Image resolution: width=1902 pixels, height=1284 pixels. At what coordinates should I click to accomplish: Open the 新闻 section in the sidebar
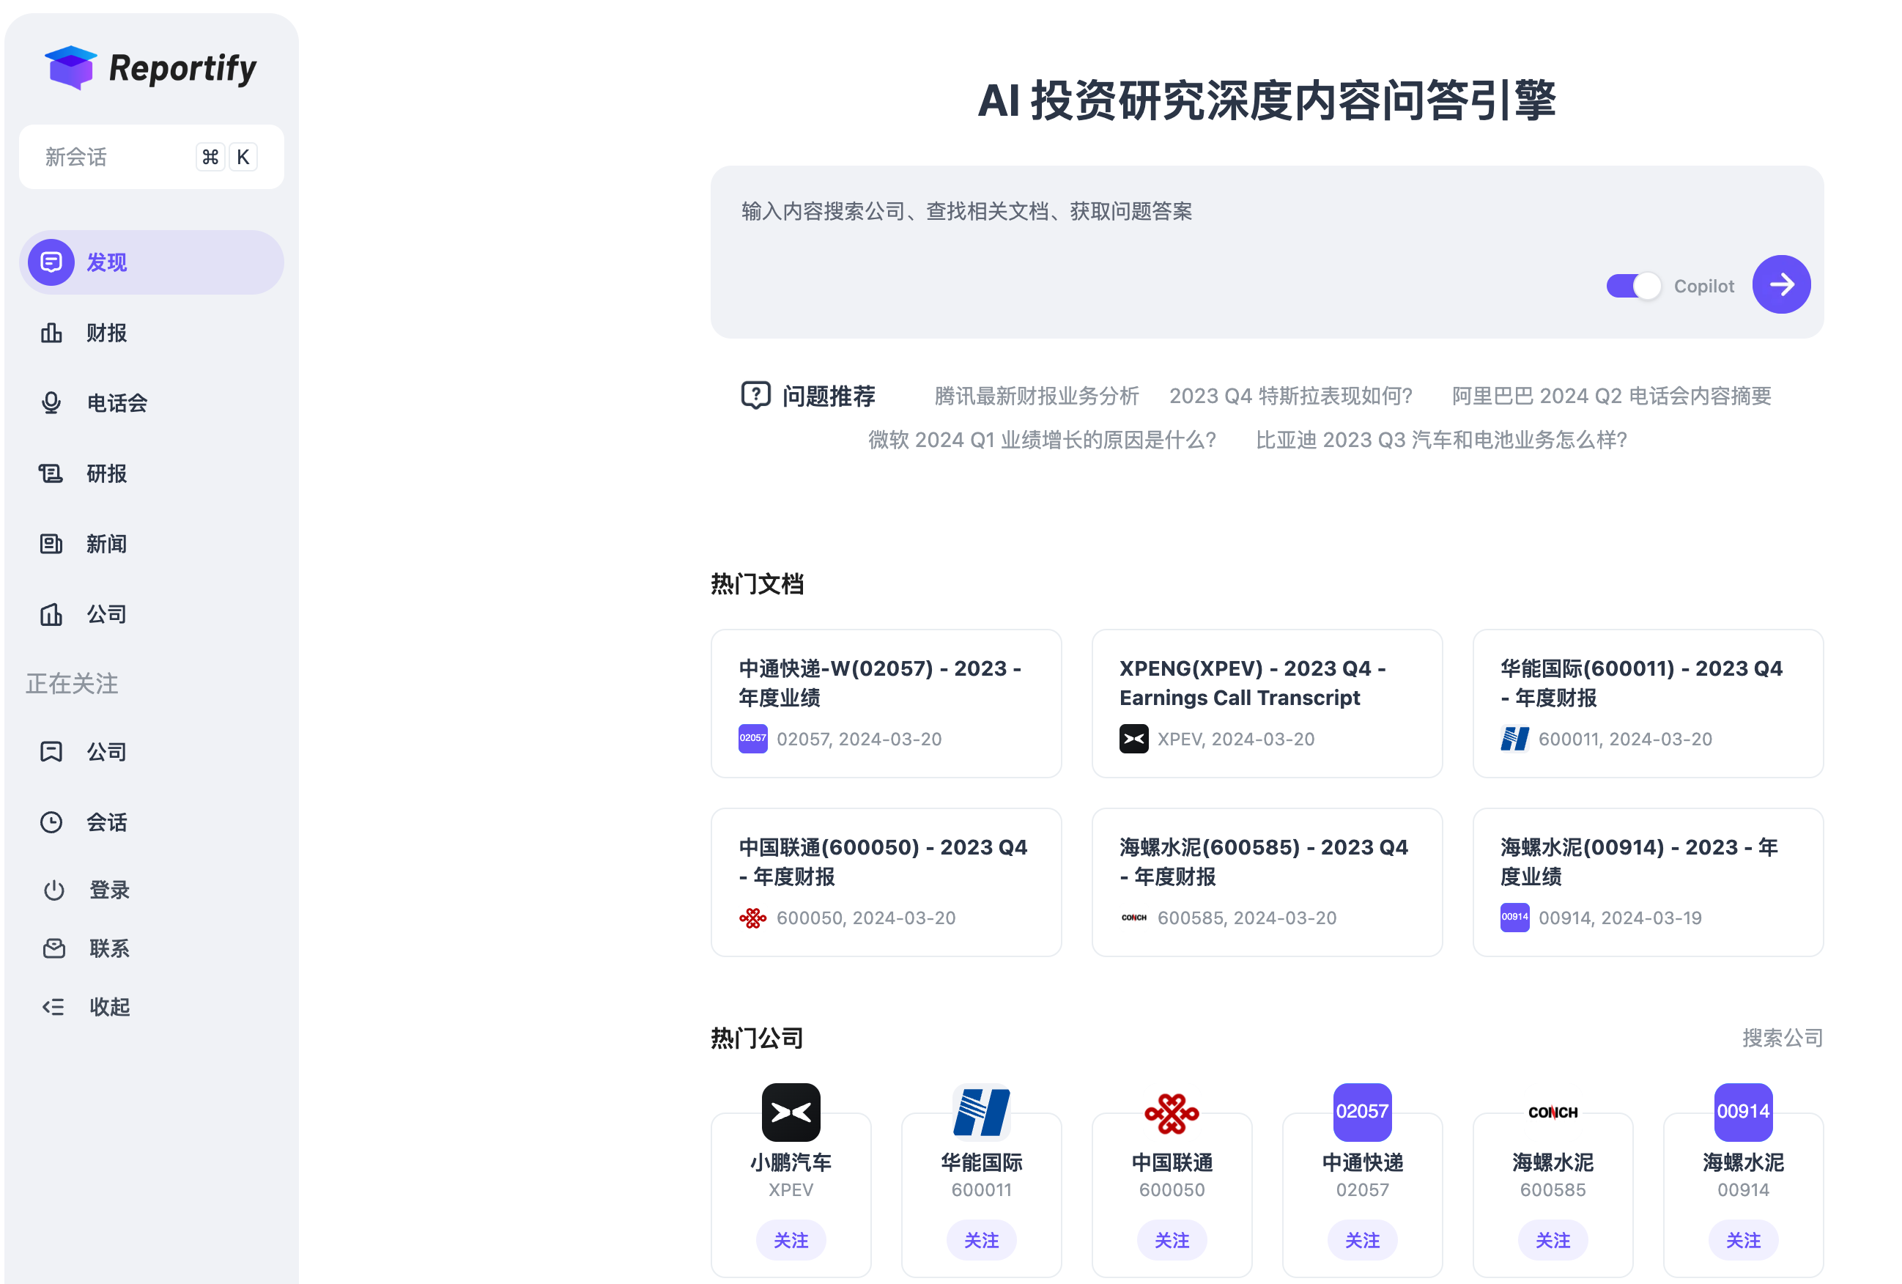tap(107, 543)
